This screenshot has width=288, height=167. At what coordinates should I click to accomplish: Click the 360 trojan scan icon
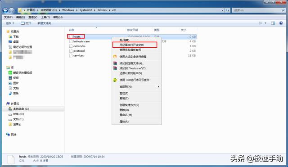[115, 80]
